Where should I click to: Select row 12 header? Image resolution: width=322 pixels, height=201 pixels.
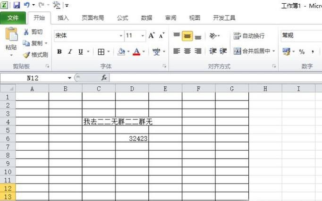click(8, 188)
